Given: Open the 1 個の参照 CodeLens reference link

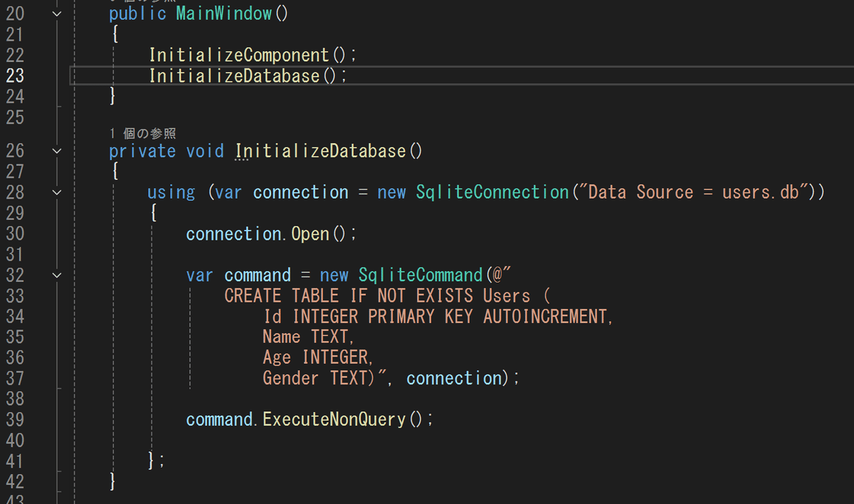Looking at the screenshot, I should point(142,132).
